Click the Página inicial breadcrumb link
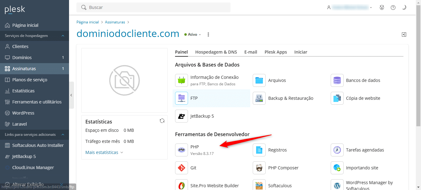 (x=88, y=22)
